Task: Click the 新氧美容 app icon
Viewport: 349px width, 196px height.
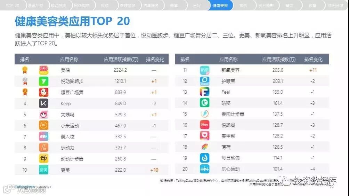Action: point(204,70)
